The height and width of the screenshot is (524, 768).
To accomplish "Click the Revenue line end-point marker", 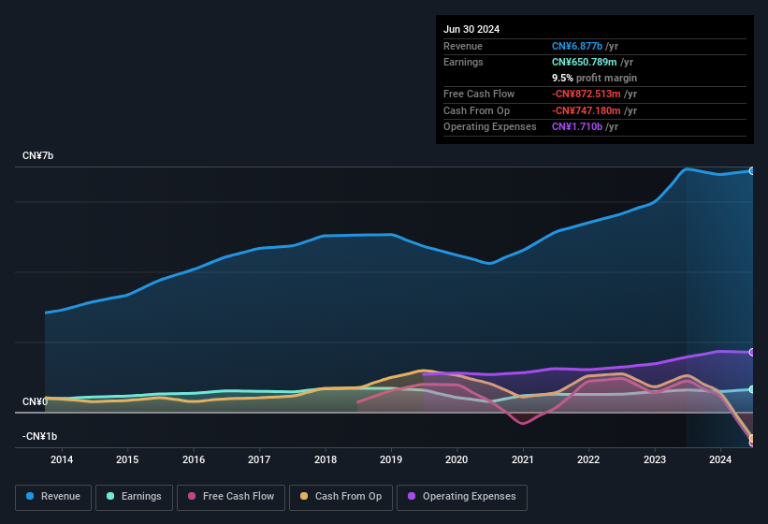I will point(752,170).
